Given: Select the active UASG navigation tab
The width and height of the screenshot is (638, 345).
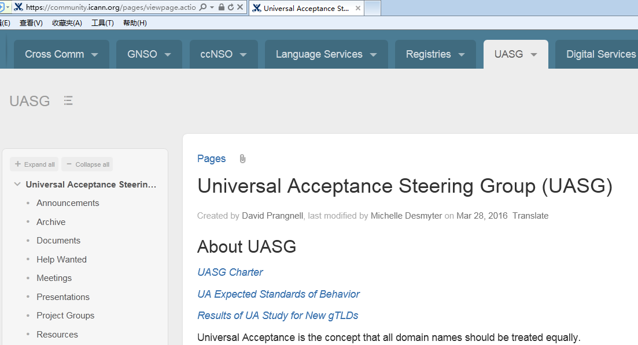Looking at the screenshot, I should 515,54.
